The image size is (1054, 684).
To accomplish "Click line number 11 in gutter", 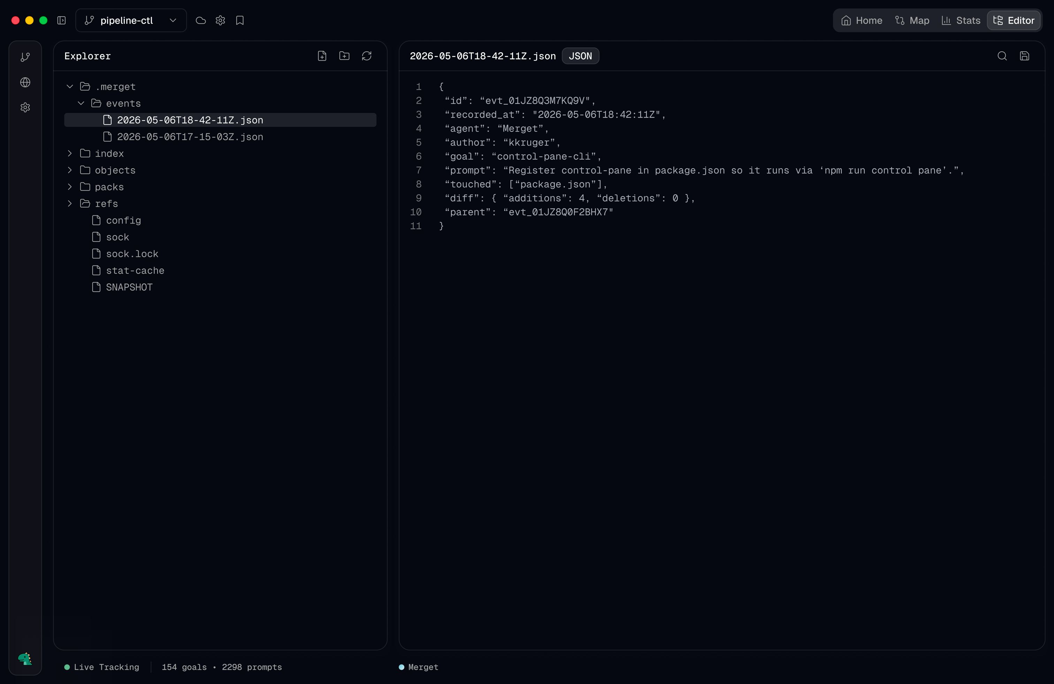I will (x=415, y=226).
